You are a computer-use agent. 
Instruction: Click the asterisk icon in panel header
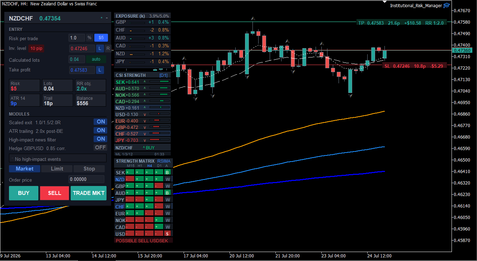(101, 18)
